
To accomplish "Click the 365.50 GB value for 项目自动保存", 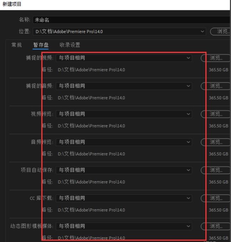I will 219,182.
